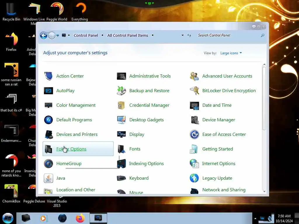Click the scrollbar up arrow
The height and width of the screenshot is (224, 299).
click(x=264, y=65)
